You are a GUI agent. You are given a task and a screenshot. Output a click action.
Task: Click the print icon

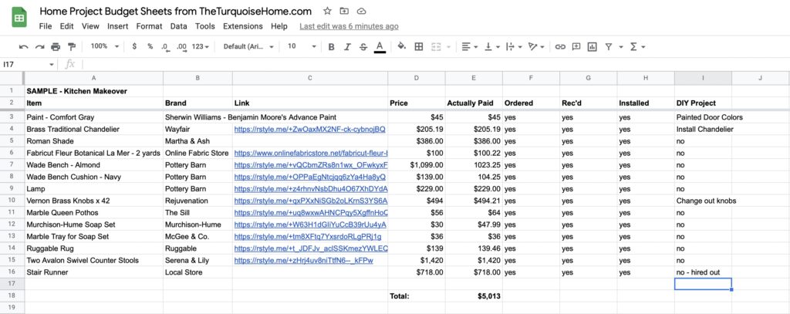tap(56, 47)
